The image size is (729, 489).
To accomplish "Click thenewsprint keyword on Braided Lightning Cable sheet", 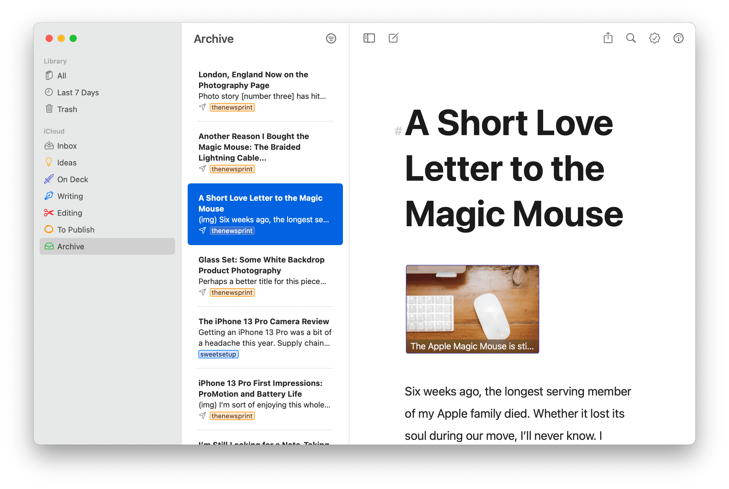I will (232, 169).
